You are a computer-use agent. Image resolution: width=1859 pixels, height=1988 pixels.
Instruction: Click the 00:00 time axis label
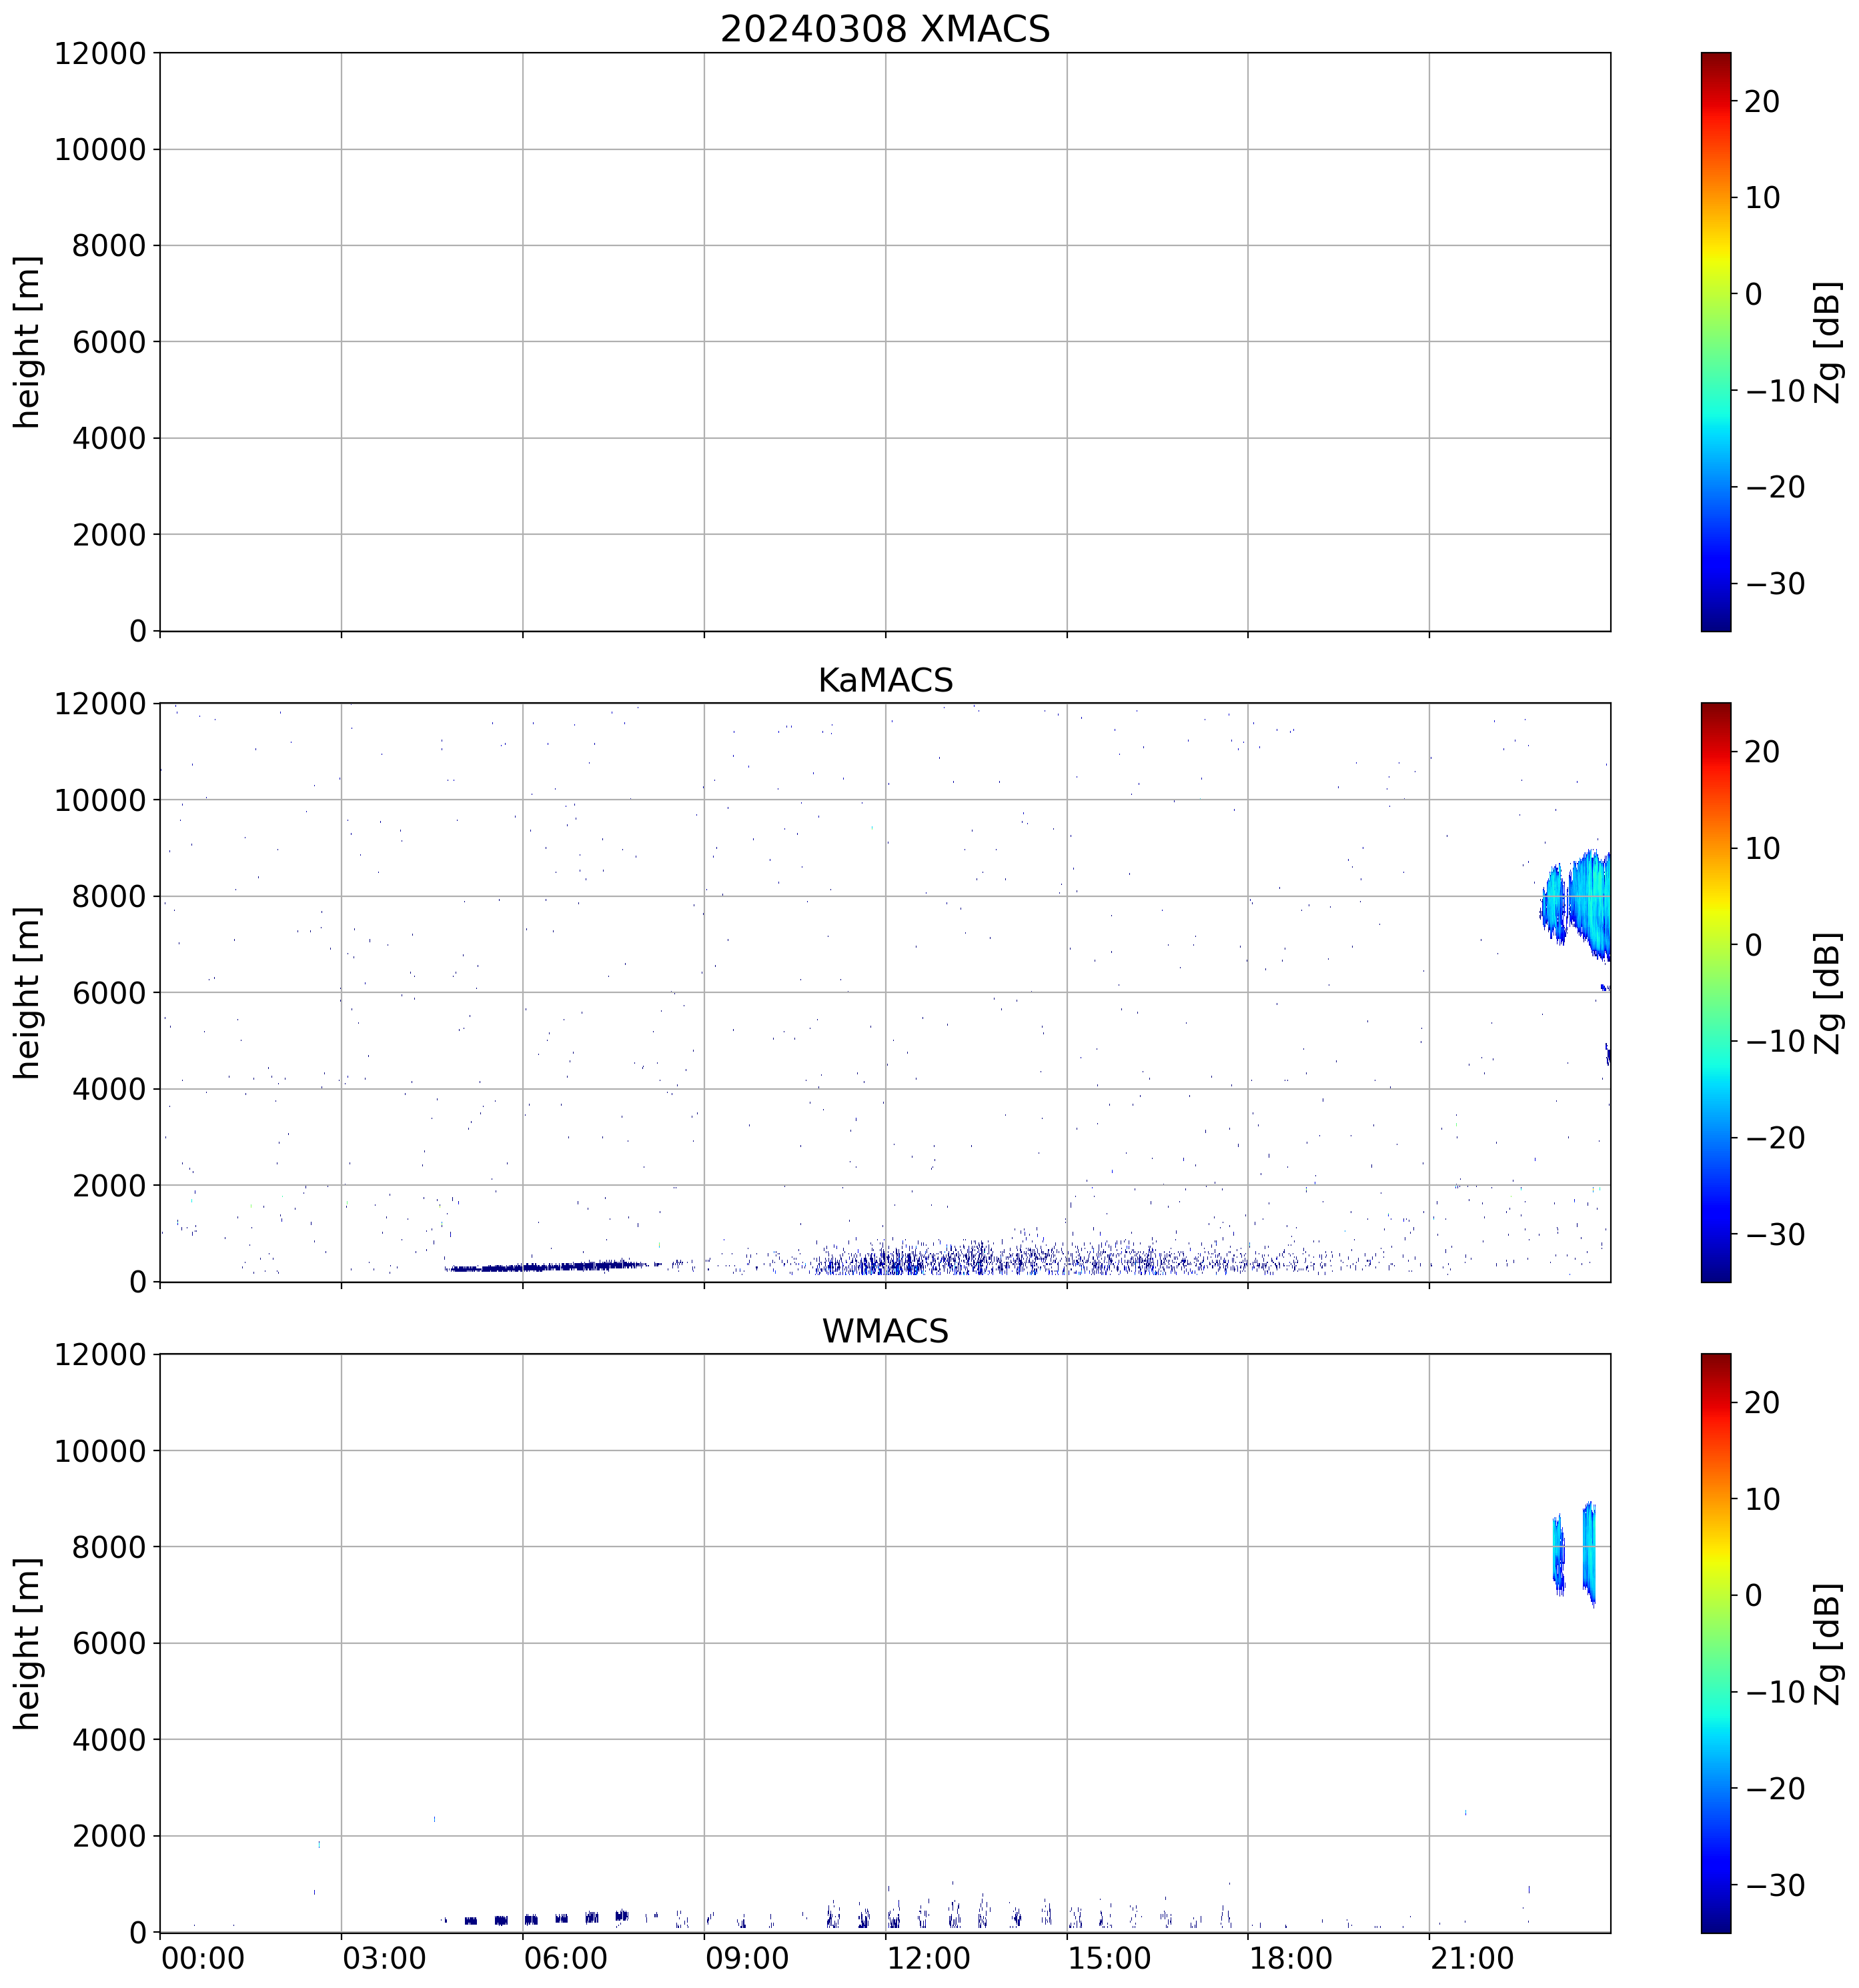click(202, 1958)
